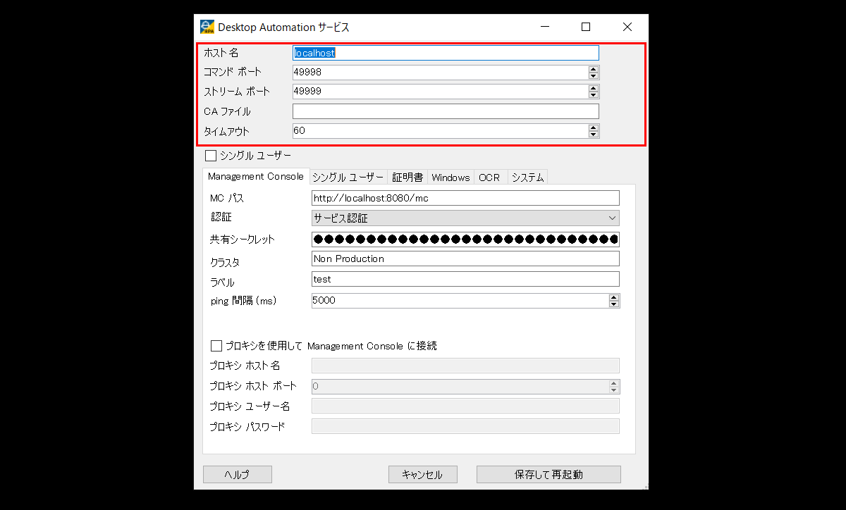Click the 保存して再起動 button
846x510 pixels.
coord(548,474)
